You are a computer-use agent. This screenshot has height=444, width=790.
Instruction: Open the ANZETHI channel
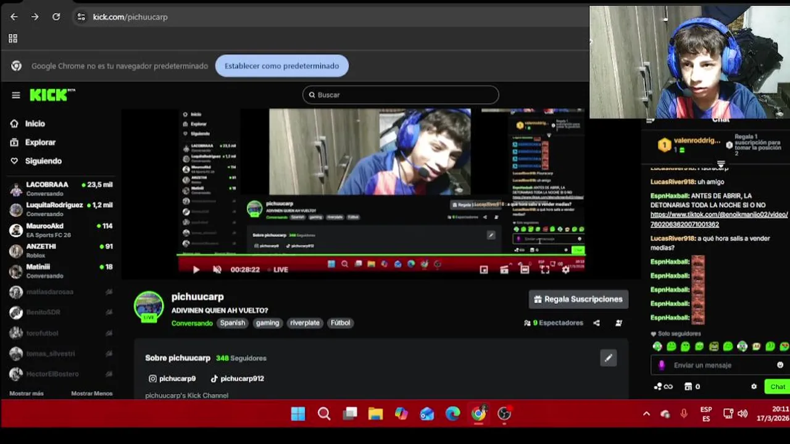tap(61, 250)
